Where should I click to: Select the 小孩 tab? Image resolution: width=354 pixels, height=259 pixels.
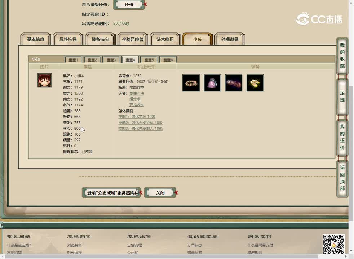coord(197,39)
